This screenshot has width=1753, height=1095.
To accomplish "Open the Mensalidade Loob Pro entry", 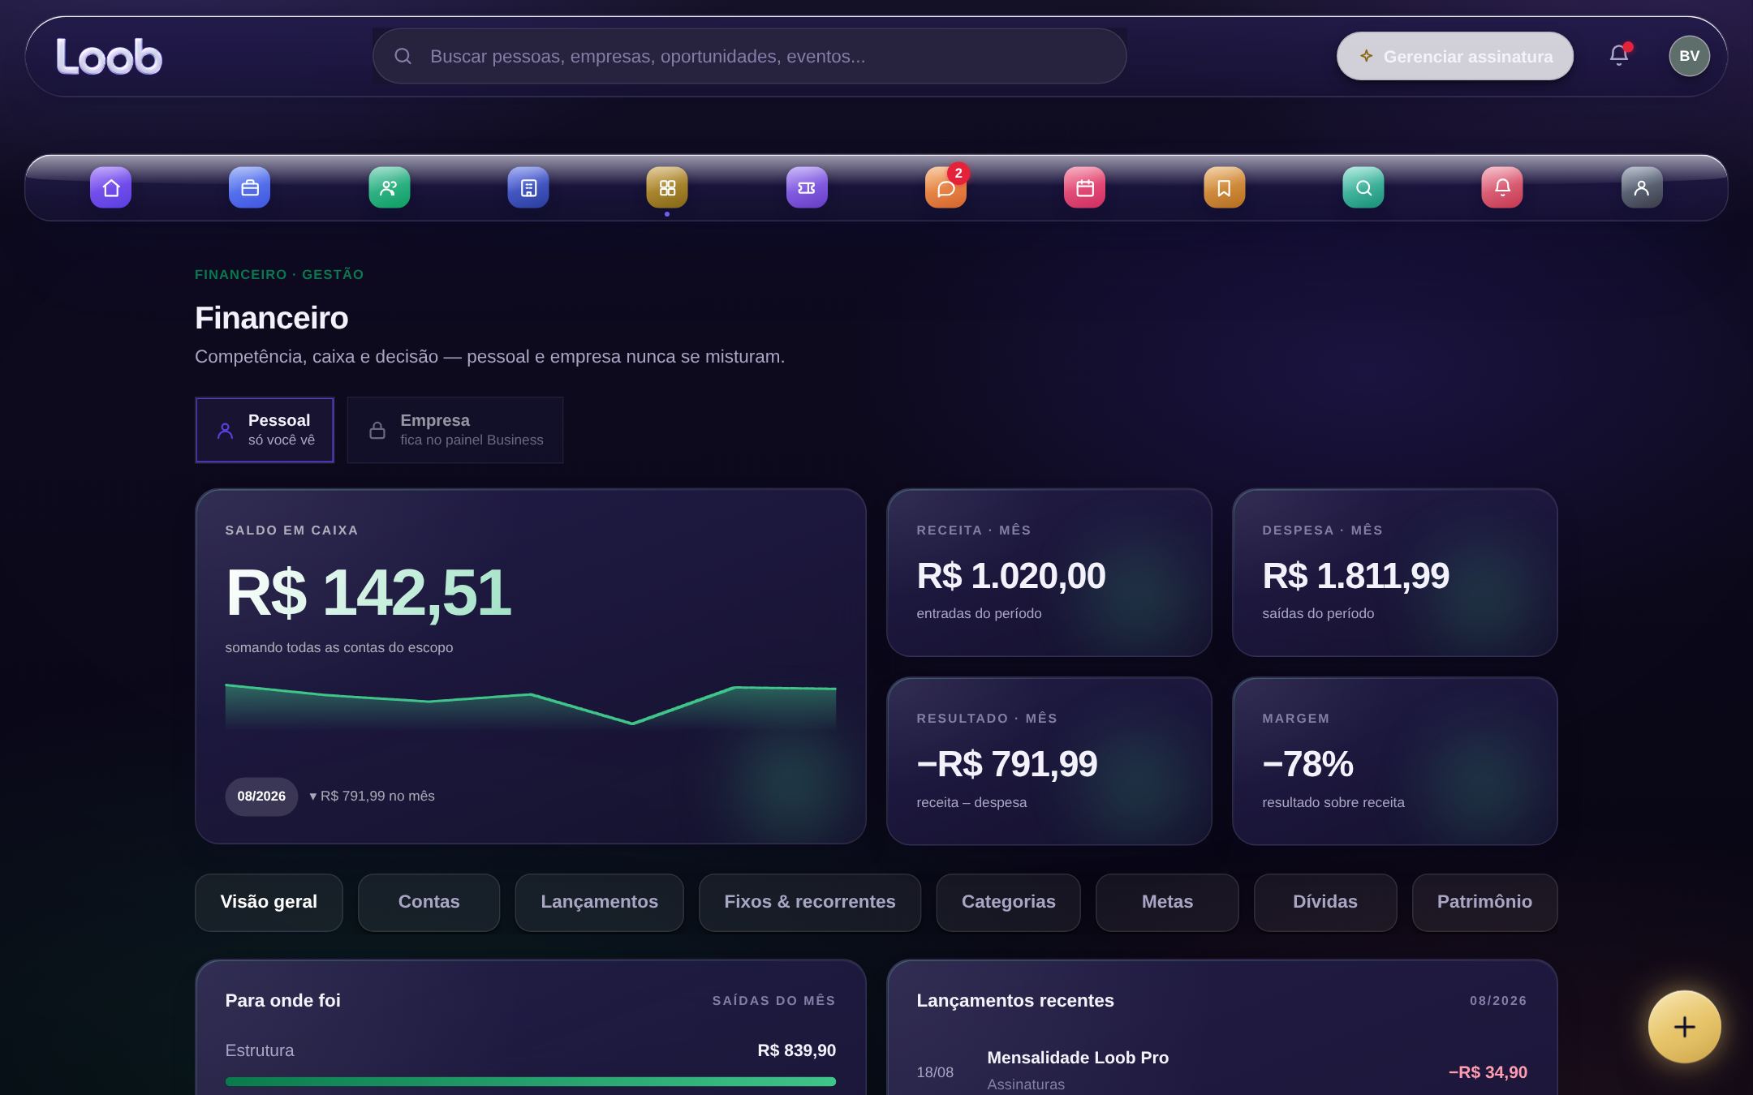I will point(1222,1071).
